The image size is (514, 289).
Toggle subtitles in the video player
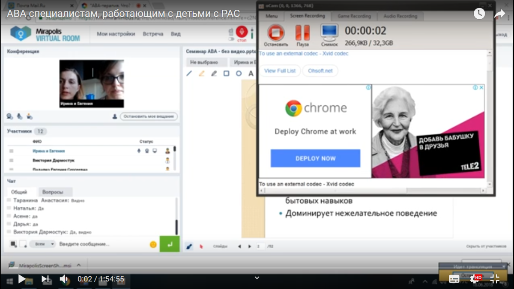(454, 279)
